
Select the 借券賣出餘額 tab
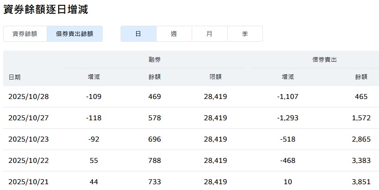pos(75,34)
